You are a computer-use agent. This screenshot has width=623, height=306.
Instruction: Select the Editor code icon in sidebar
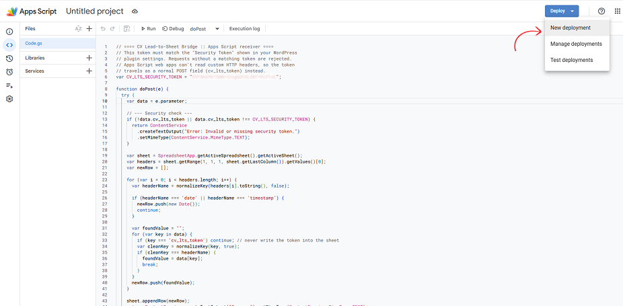9,45
